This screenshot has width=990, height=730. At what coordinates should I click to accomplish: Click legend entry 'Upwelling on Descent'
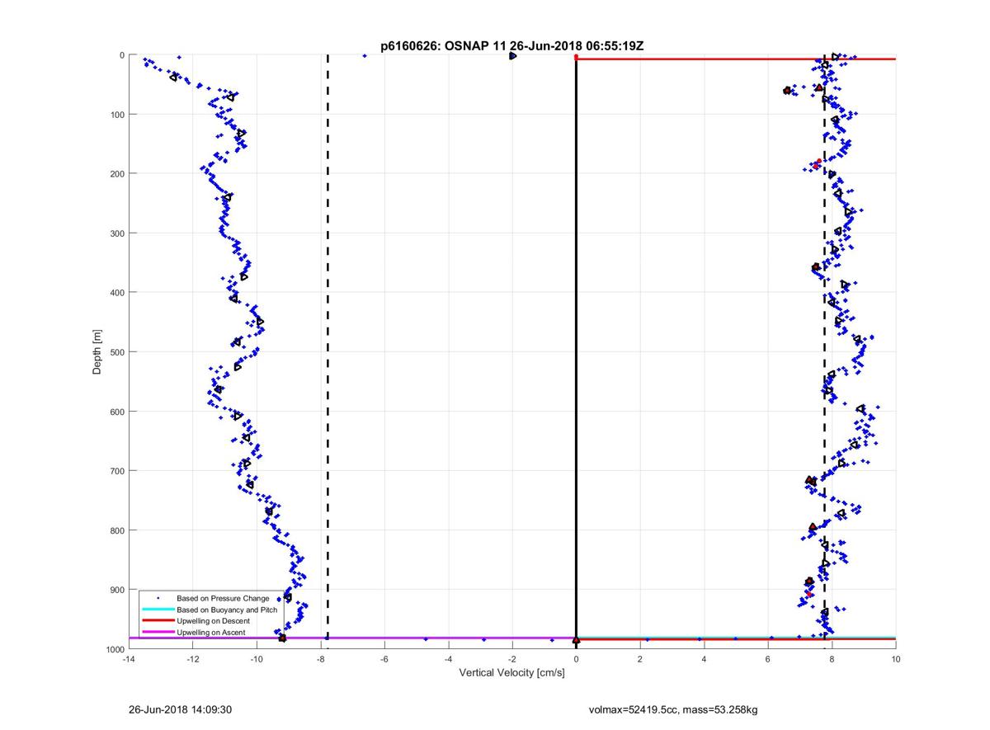point(213,620)
